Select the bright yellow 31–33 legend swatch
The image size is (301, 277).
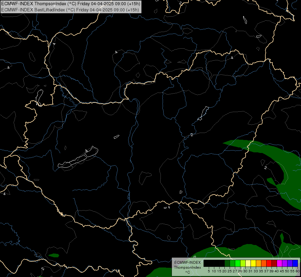(253, 263)
